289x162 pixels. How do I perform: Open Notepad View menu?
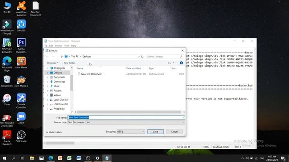67,46
